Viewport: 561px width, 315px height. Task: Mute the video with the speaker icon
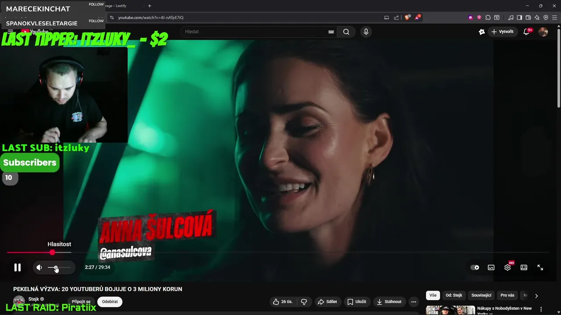[39, 267]
